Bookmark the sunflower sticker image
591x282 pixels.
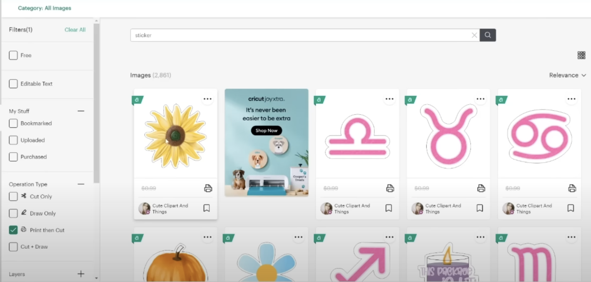point(207,208)
